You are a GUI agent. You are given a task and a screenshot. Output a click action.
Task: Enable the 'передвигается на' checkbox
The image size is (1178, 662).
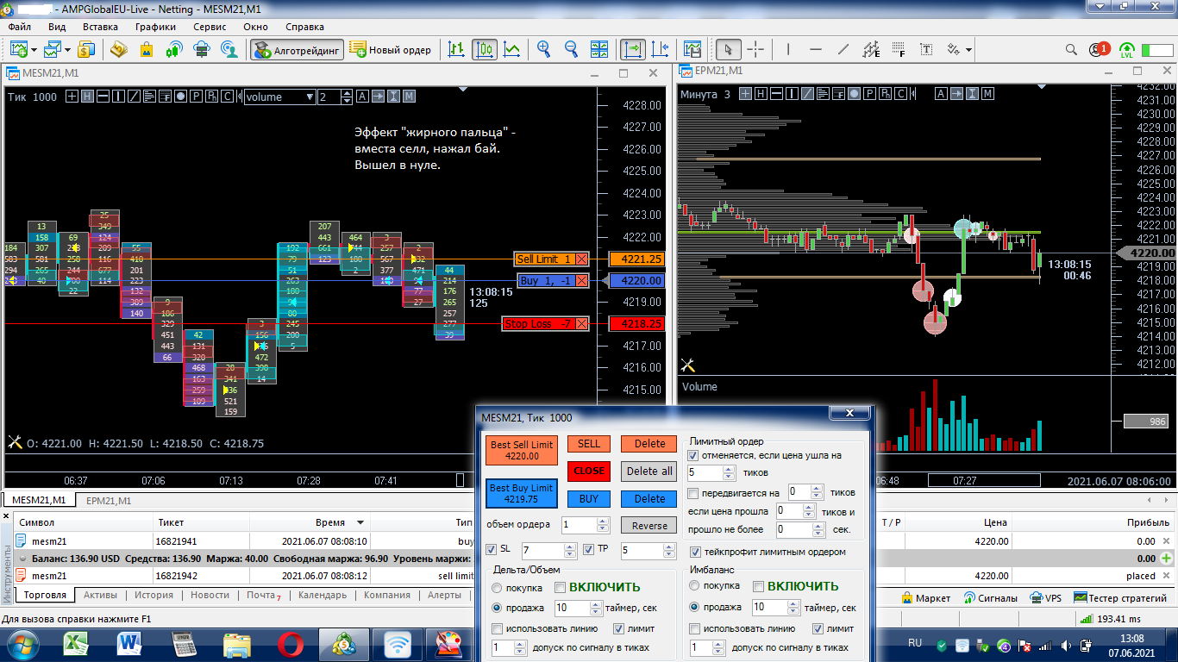(693, 493)
